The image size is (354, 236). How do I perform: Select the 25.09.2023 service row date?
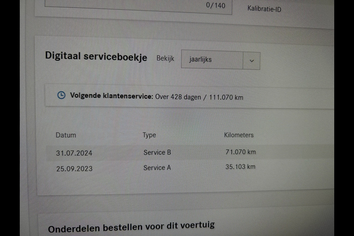(74, 169)
